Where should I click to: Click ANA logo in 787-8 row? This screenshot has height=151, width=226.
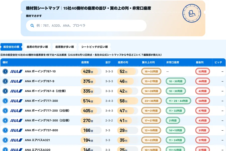16,91
